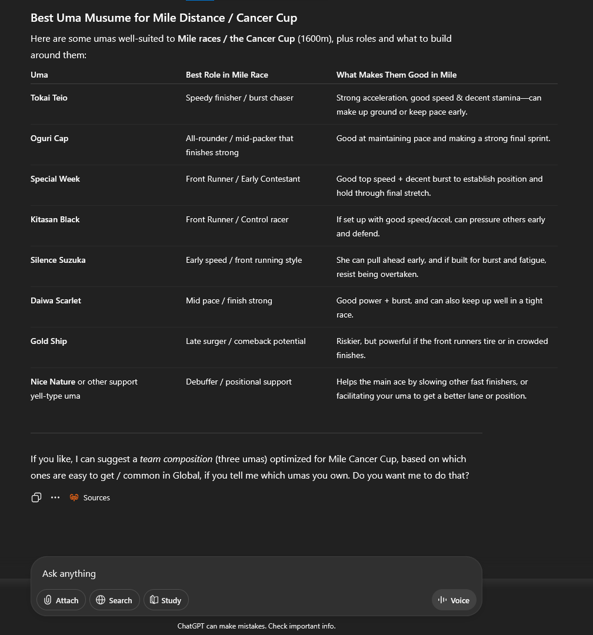The image size is (593, 635).
Task: Click the 'Uma' column header
Action: [39, 75]
